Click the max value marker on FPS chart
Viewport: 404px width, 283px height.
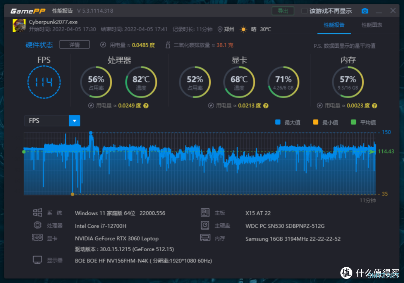[x=91, y=133]
